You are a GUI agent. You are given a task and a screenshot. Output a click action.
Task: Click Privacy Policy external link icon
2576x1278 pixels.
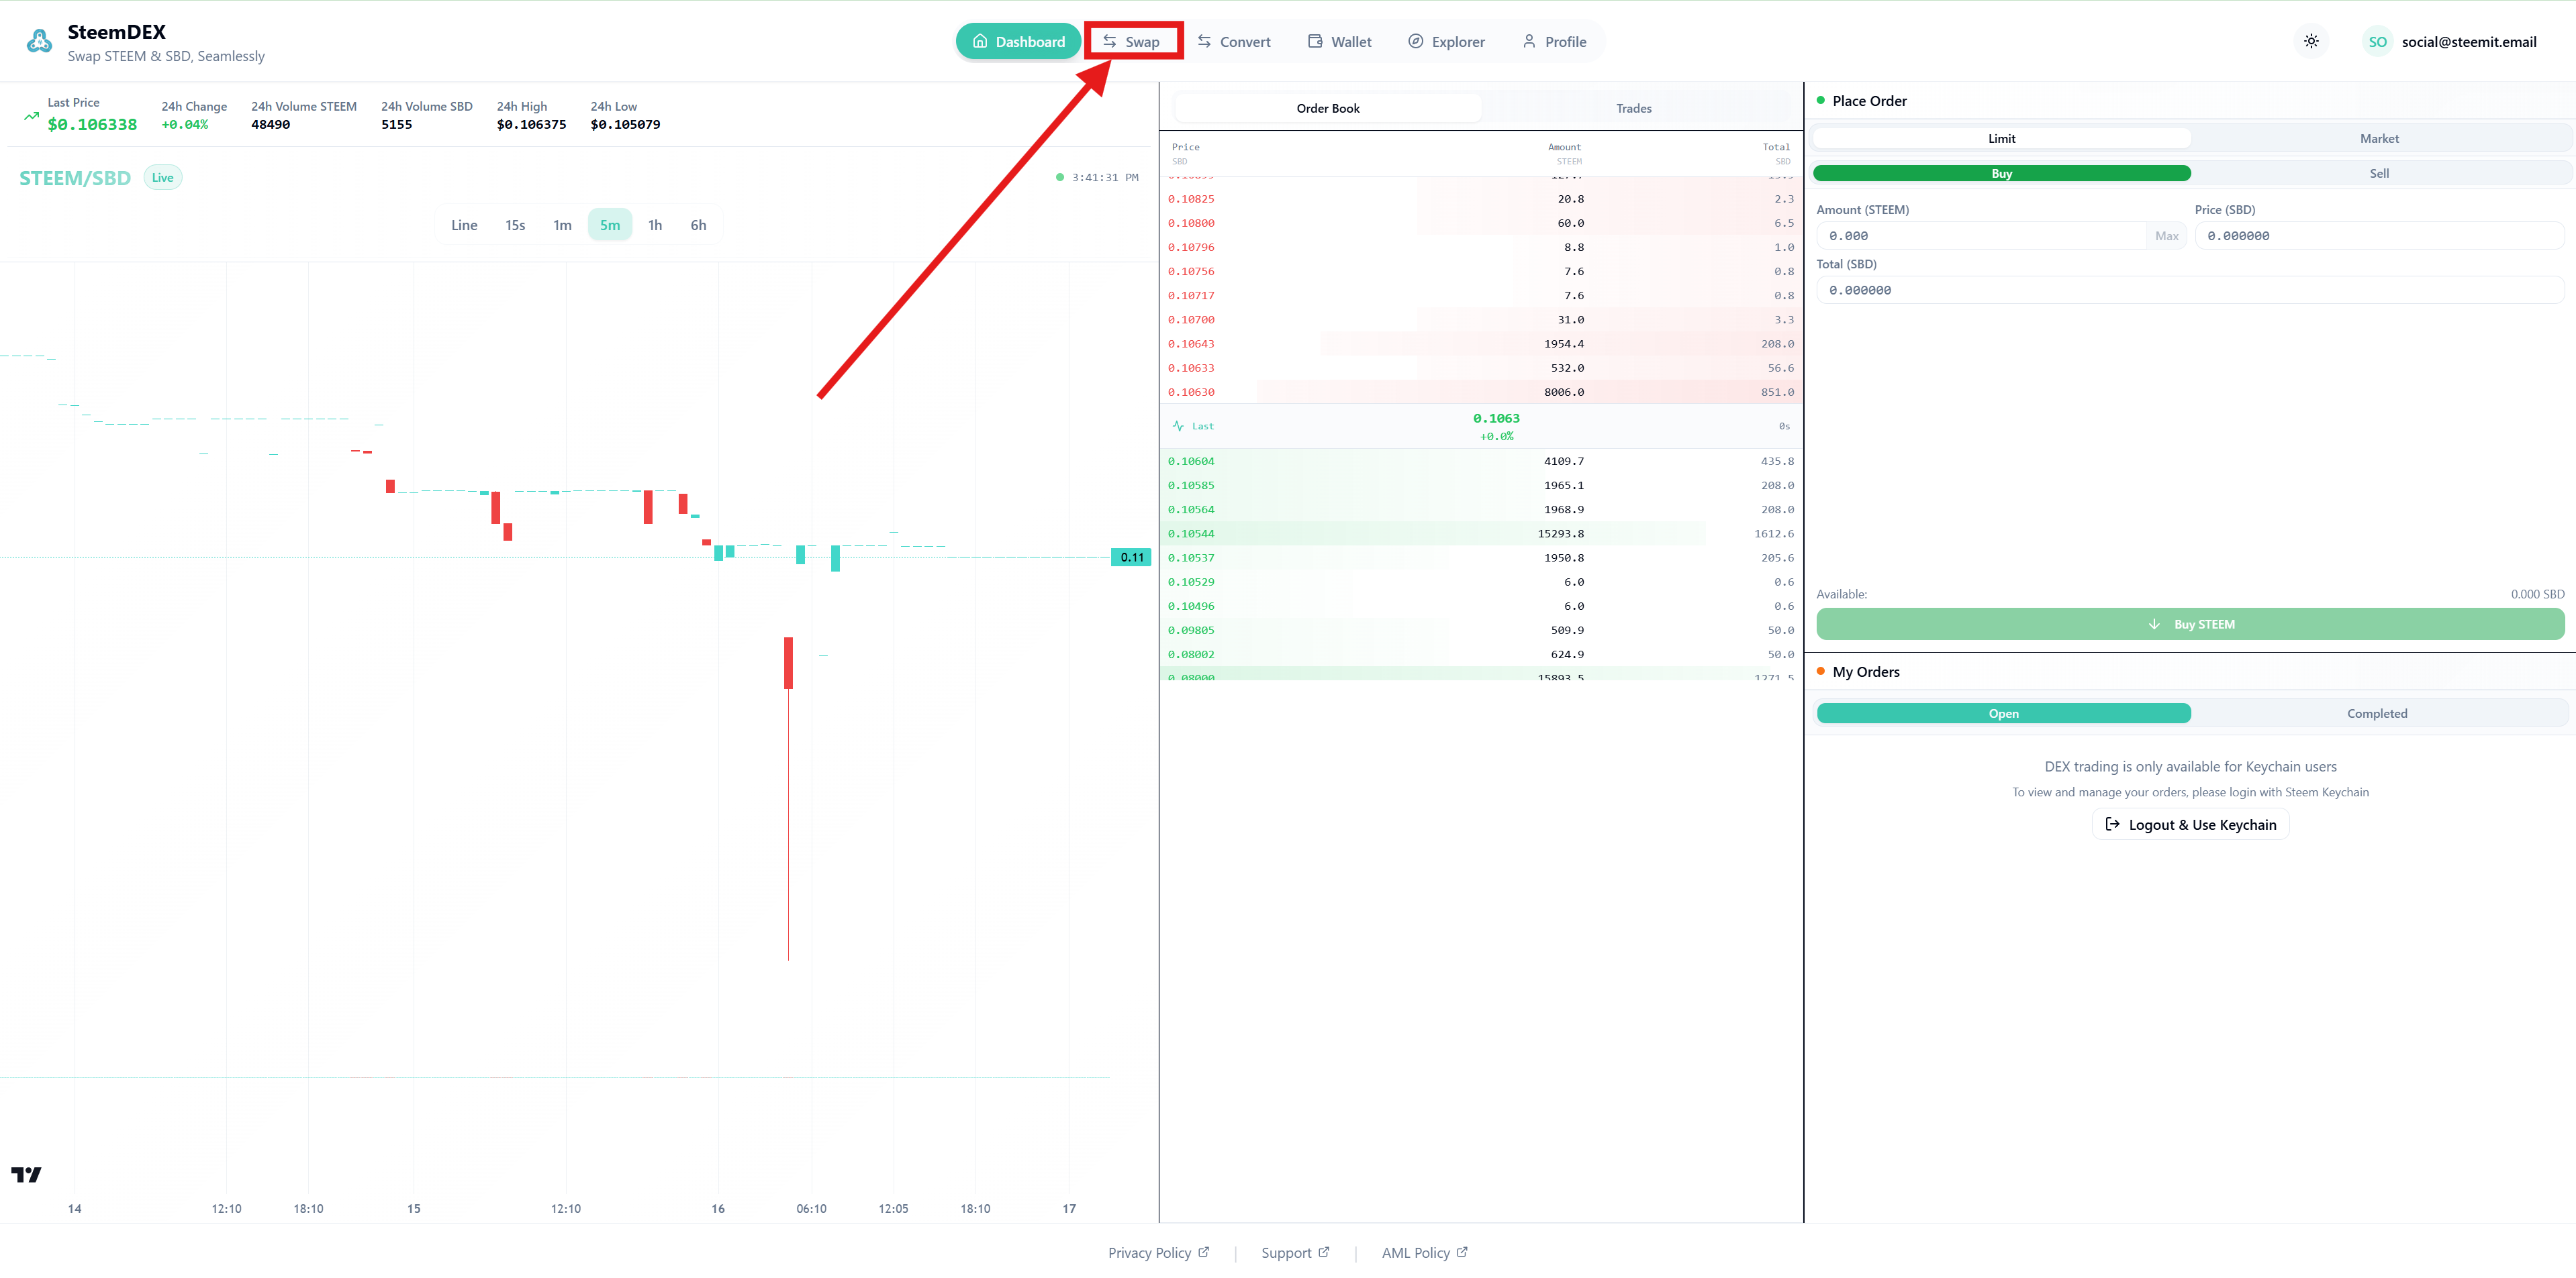point(1204,1252)
